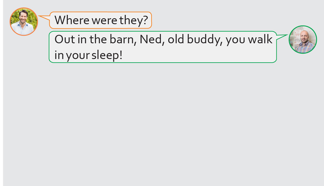Click the orange speech bubble's pointer tail
Image resolution: width=324 pixels, height=186 pixels.
(x=44, y=18)
